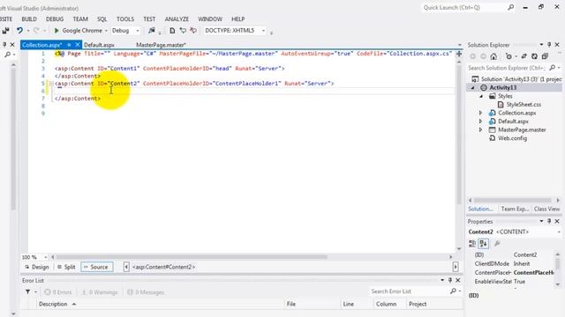Open the SQL menu

102,19
